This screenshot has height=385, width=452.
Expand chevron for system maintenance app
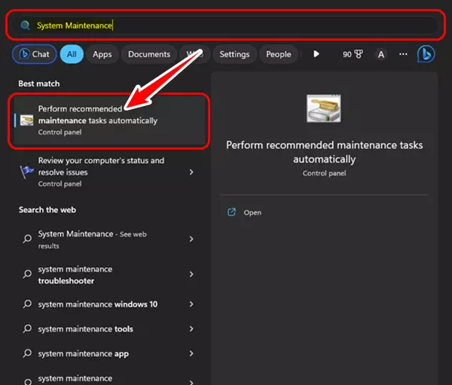[x=191, y=353]
